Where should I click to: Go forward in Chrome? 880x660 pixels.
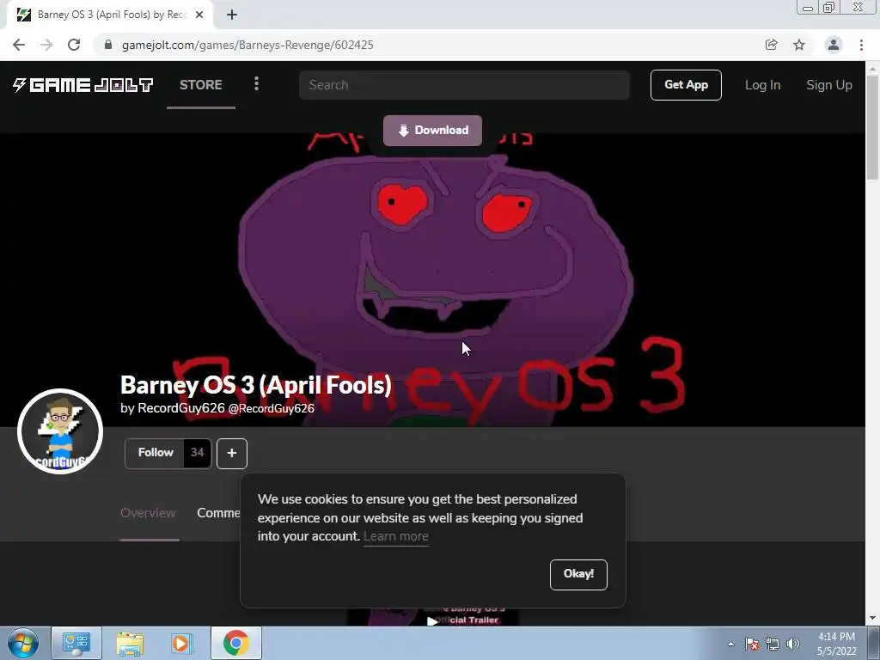pos(46,45)
